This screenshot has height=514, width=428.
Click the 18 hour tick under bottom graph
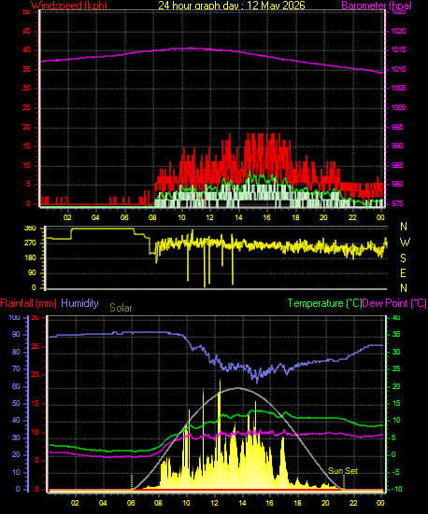tap(297, 503)
